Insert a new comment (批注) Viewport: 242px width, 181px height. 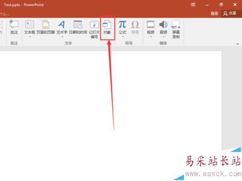pyautogui.click(x=14, y=27)
